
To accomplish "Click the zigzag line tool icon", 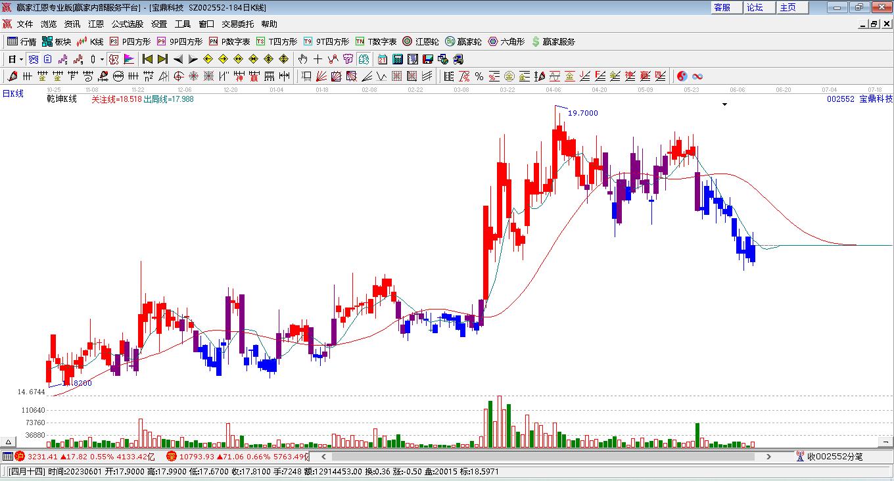I will pyautogui.click(x=333, y=59).
